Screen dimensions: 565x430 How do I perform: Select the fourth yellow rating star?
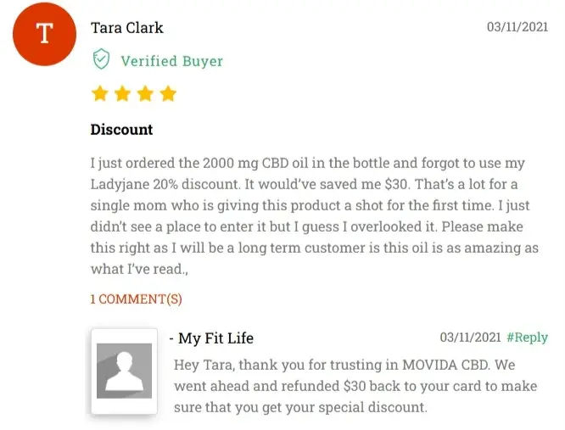tap(168, 93)
